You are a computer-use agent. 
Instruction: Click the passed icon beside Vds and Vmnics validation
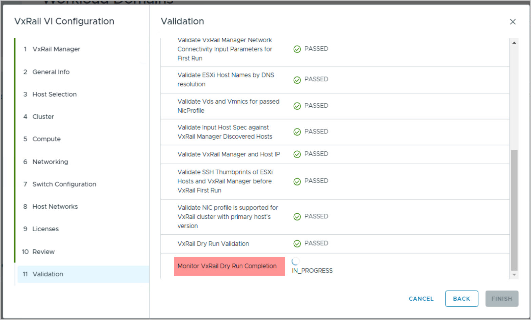click(x=297, y=106)
